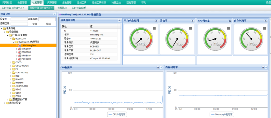Click the NSAE folder icon

coord(14,89)
